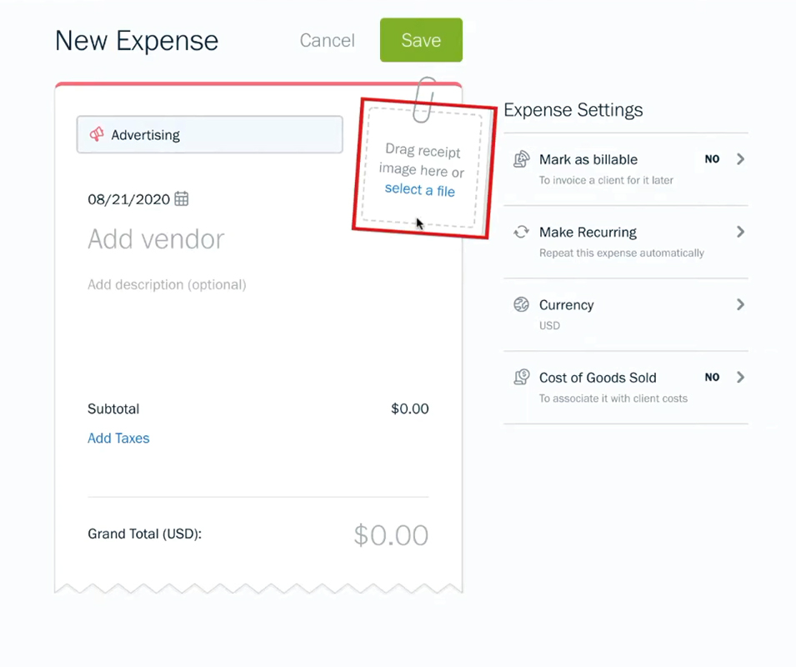
Task: Open the Currency setting
Action: [x=625, y=314]
